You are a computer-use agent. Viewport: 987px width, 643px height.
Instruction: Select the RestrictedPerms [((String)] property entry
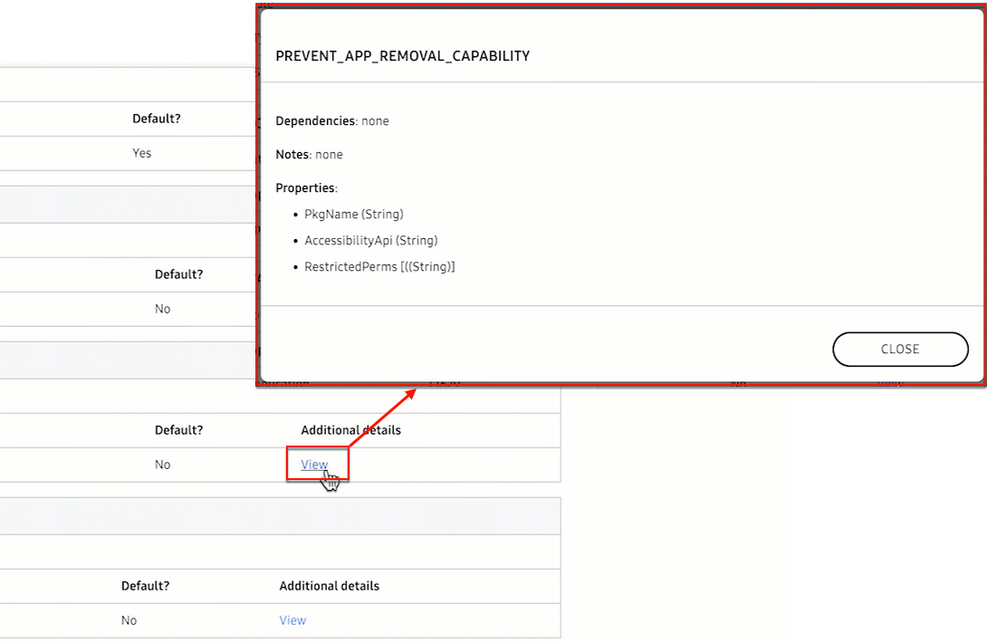[x=379, y=267]
